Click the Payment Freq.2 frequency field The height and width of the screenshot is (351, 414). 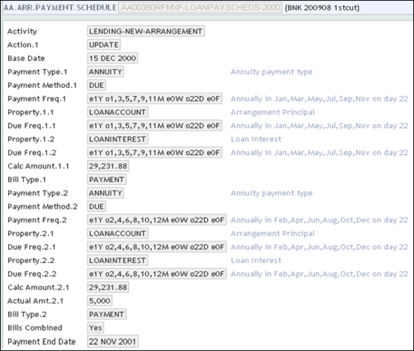(x=157, y=219)
